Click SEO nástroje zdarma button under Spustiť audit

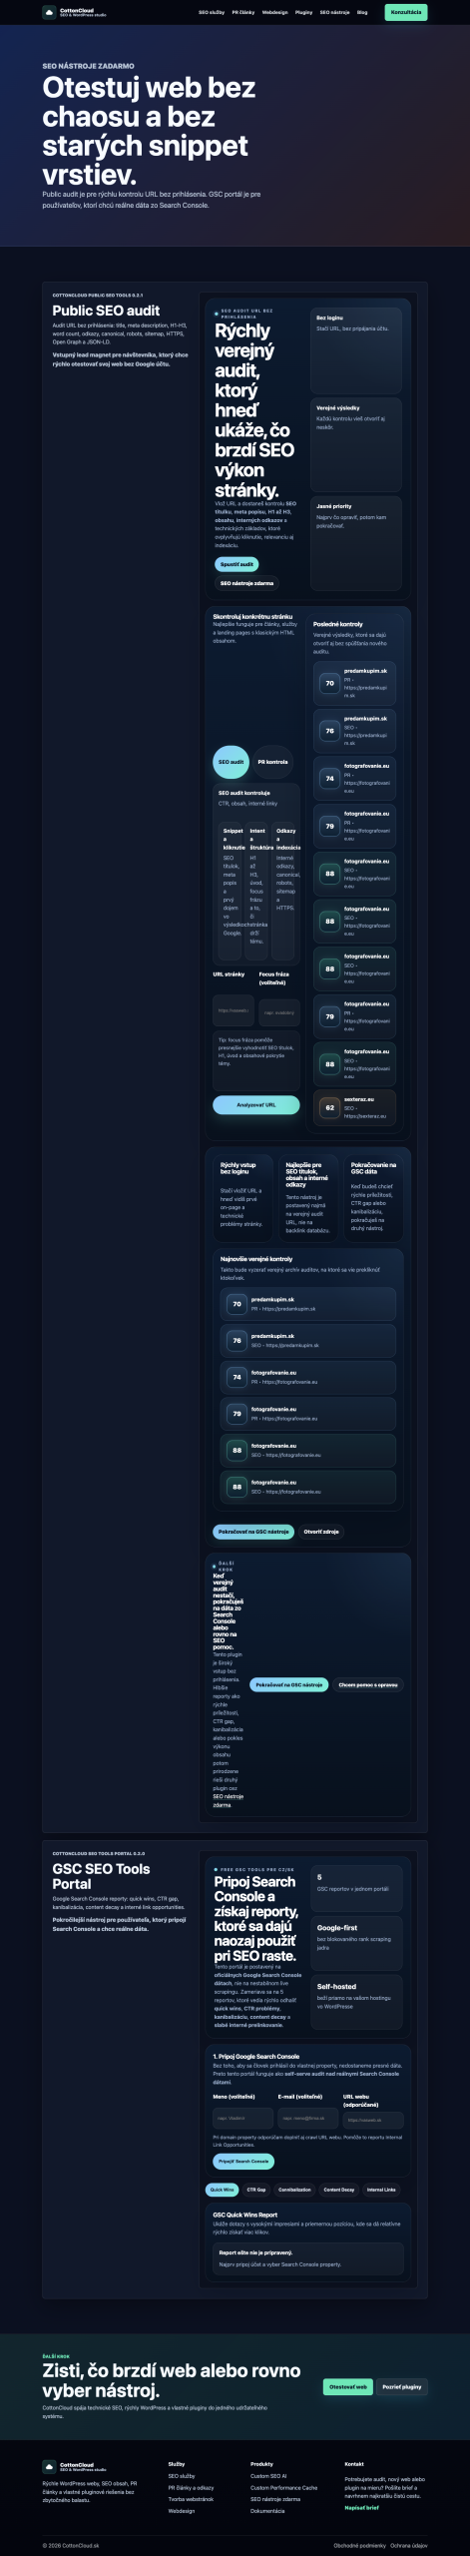[x=246, y=583]
